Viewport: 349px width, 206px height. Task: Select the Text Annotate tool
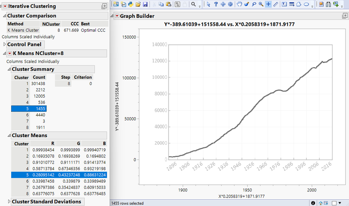pos(284,4)
